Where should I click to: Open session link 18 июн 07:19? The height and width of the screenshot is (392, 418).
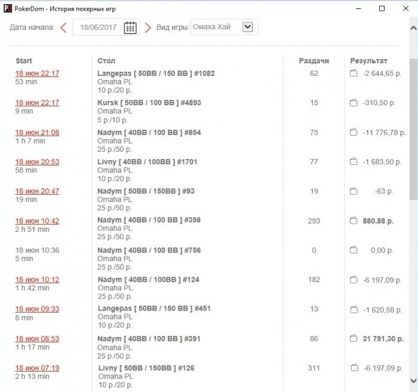(37, 368)
